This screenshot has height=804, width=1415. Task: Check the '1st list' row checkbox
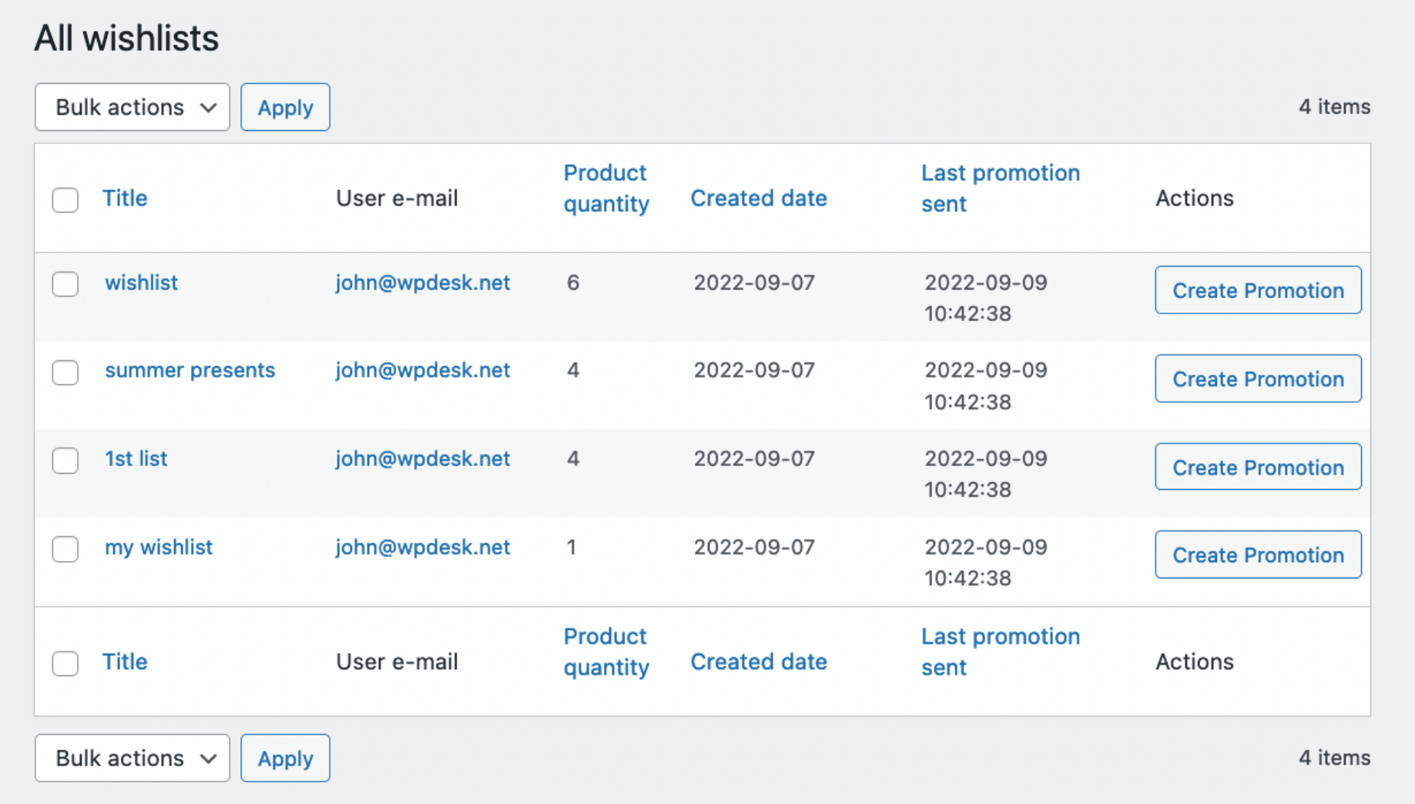65,460
